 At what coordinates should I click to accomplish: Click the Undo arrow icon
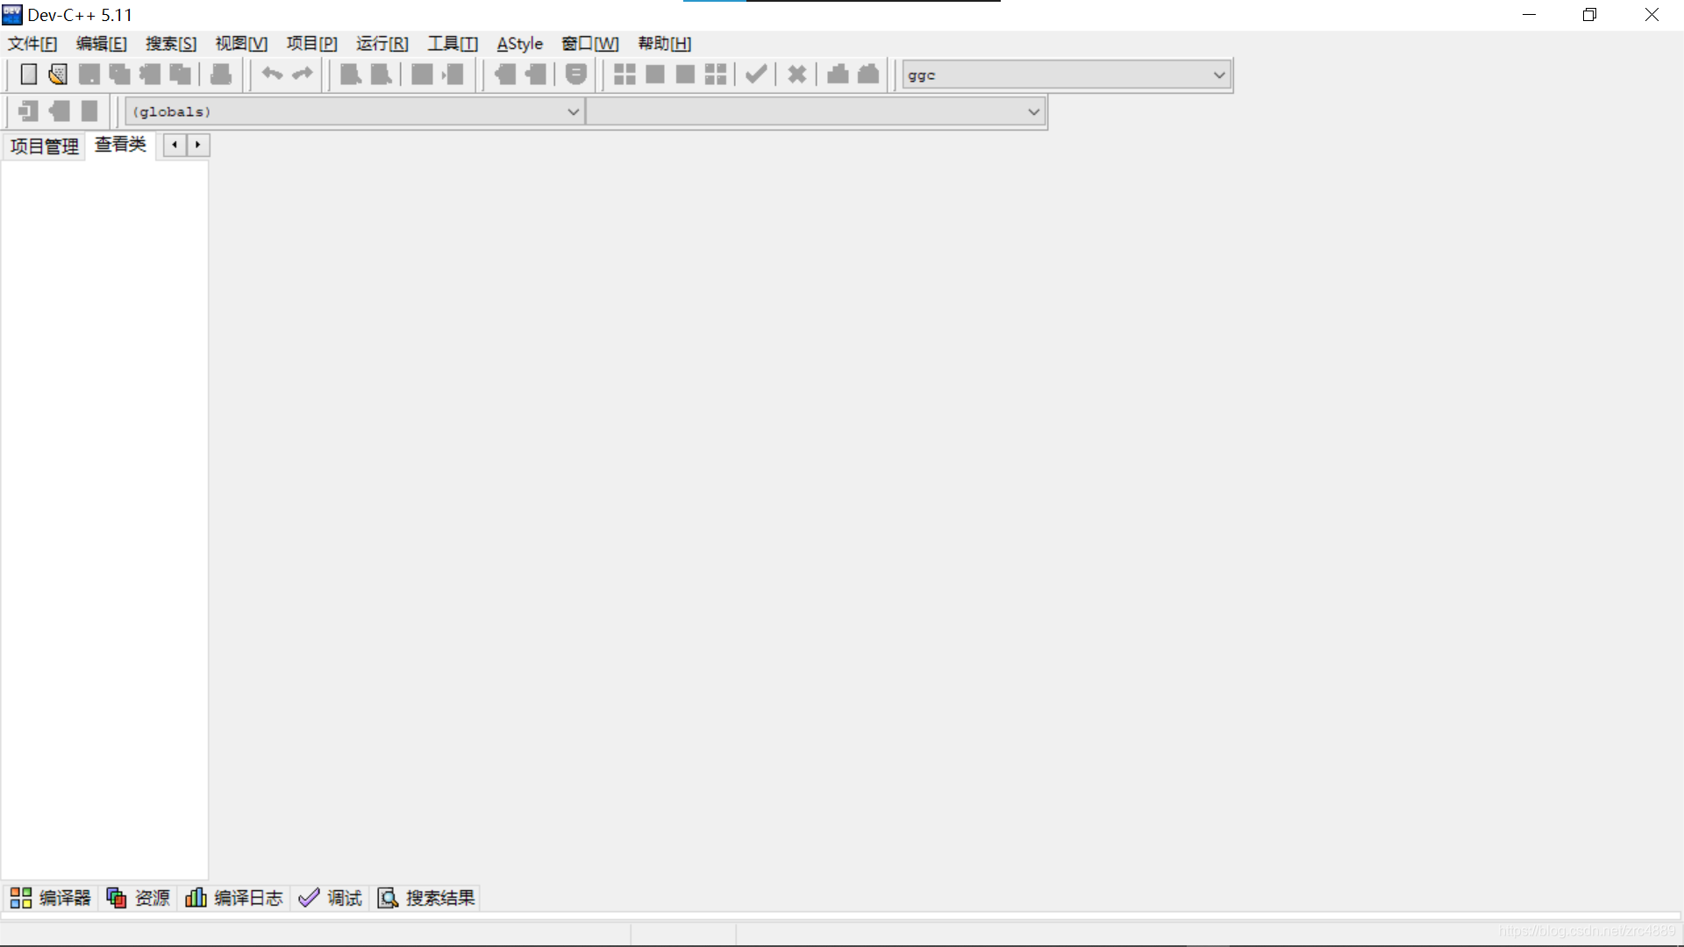point(272,75)
